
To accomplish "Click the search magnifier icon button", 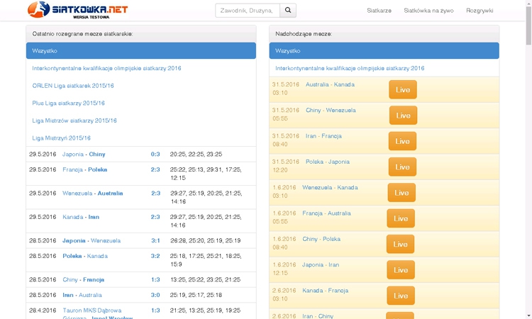I will pyautogui.click(x=288, y=11).
